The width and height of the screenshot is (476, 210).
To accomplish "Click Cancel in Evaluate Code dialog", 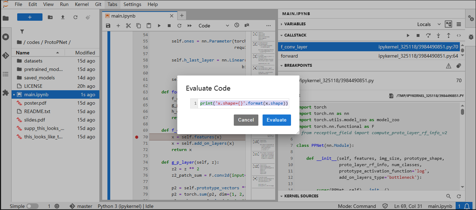I will point(246,120).
